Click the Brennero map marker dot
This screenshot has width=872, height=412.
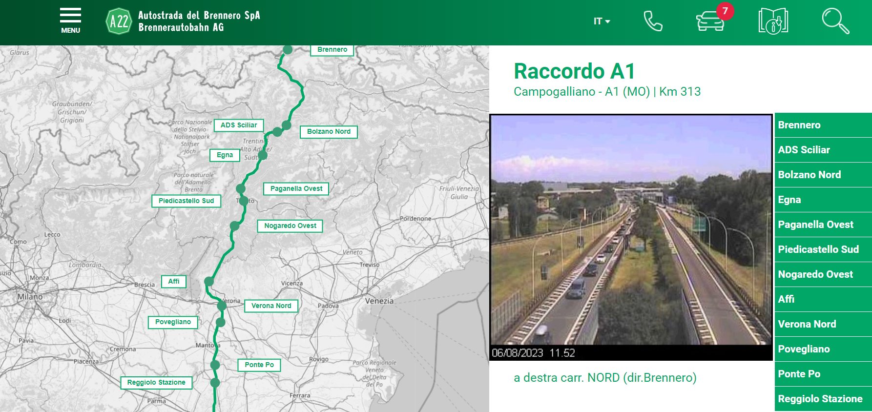click(x=288, y=49)
